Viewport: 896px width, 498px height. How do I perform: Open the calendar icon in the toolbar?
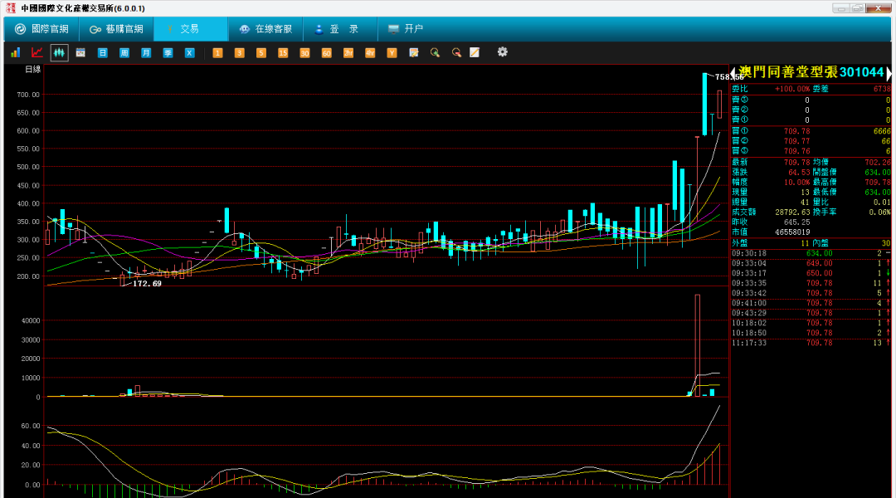[x=80, y=52]
